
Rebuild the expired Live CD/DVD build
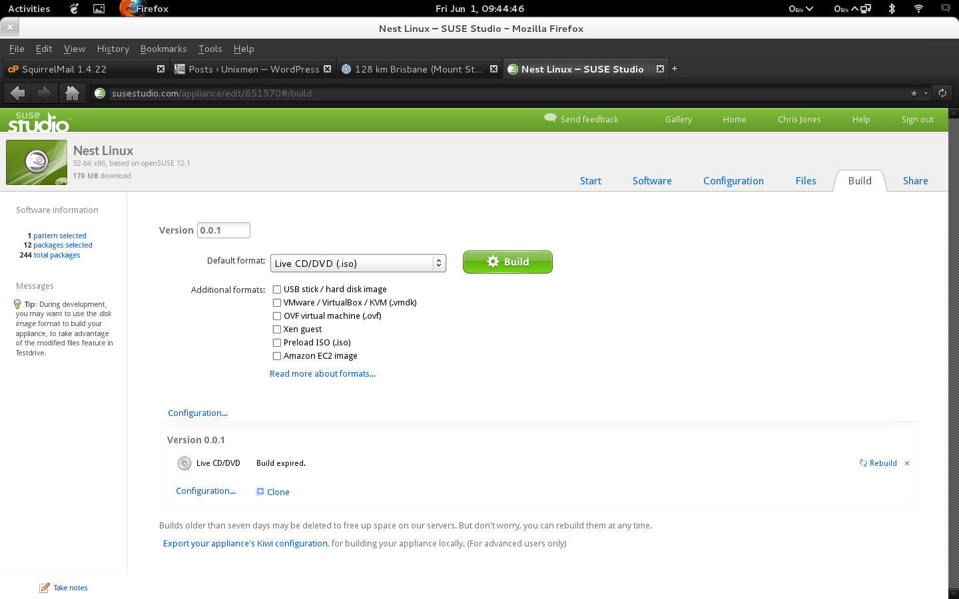pyautogui.click(x=878, y=463)
